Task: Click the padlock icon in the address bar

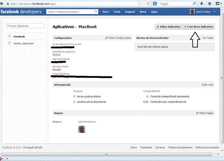Action: tap(8, 4)
